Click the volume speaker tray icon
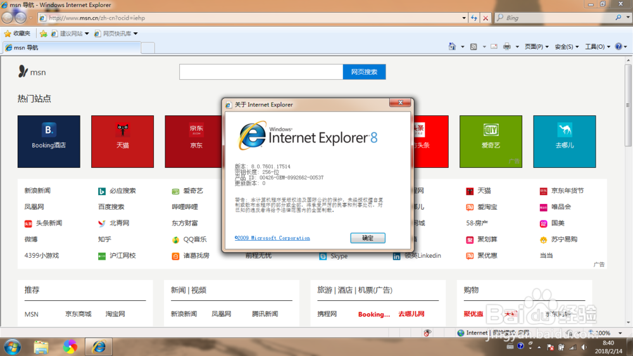 [x=584, y=347]
